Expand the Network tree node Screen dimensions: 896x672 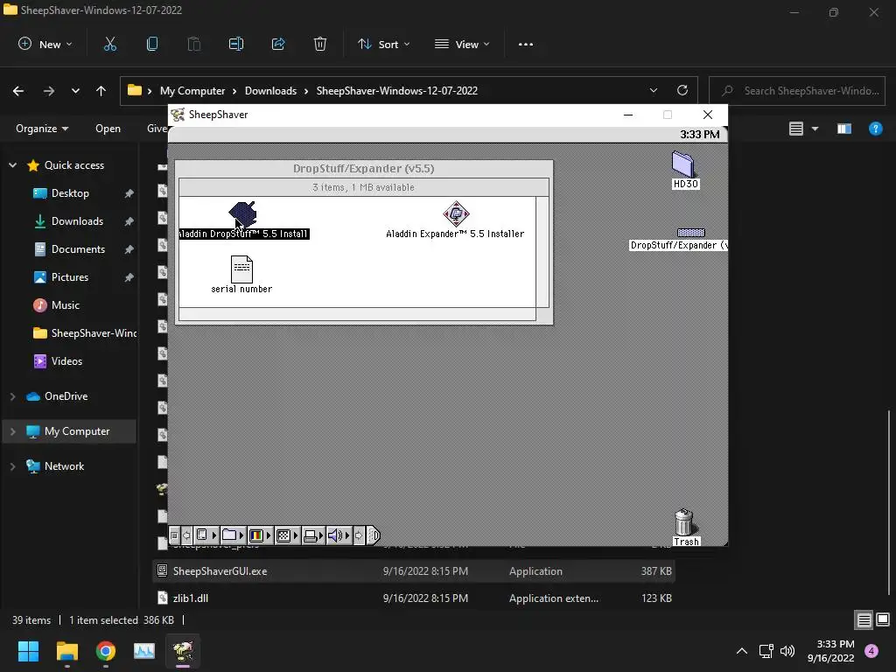pyautogui.click(x=12, y=466)
